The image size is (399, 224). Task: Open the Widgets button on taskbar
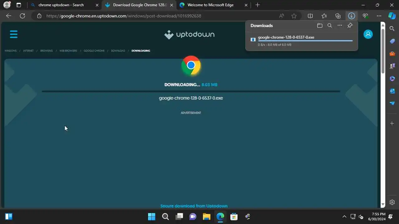click(x=9, y=217)
